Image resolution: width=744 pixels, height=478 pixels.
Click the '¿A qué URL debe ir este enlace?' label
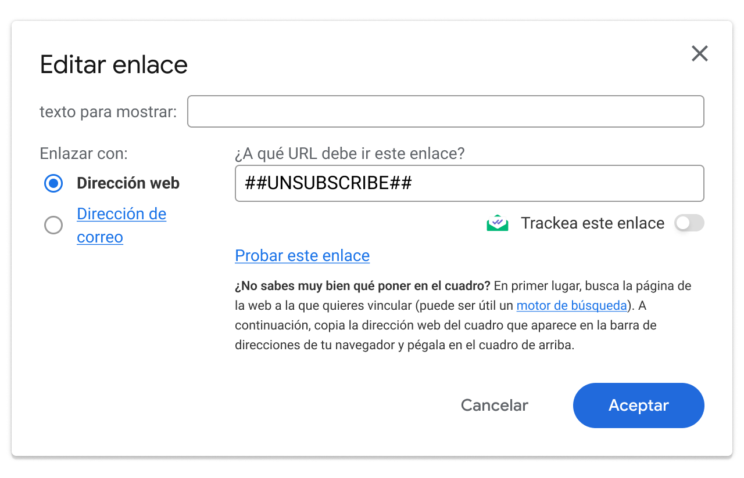pos(350,154)
